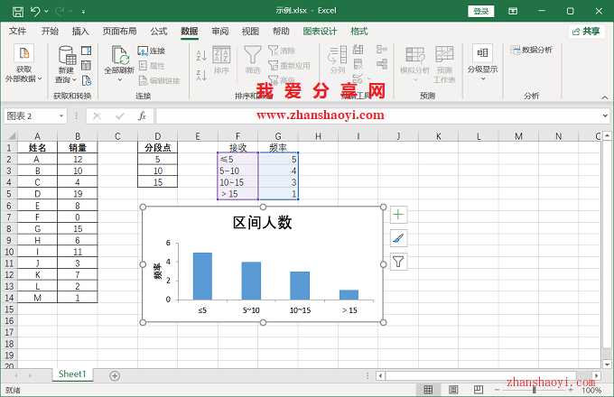
Task: Open the Name Box dropdown arrow
Action: pyautogui.click(x=61, y=115)
